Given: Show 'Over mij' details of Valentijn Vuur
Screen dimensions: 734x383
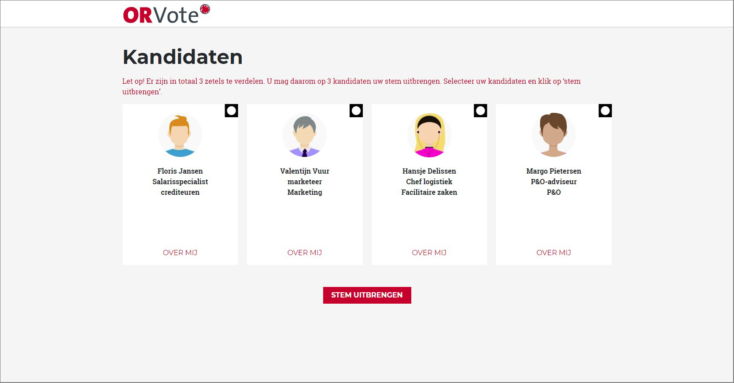Looking at the screenshot, I should (x=305, y=253).
